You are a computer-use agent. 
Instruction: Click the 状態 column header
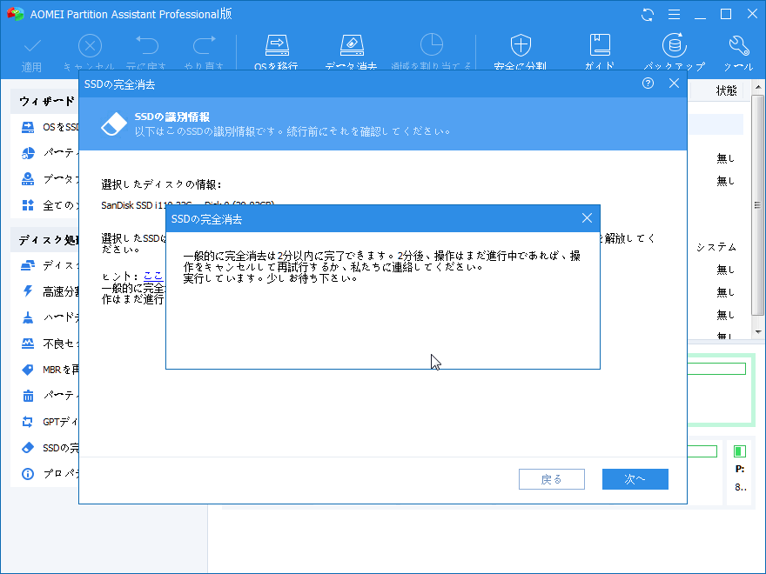(x=727, y=90)
